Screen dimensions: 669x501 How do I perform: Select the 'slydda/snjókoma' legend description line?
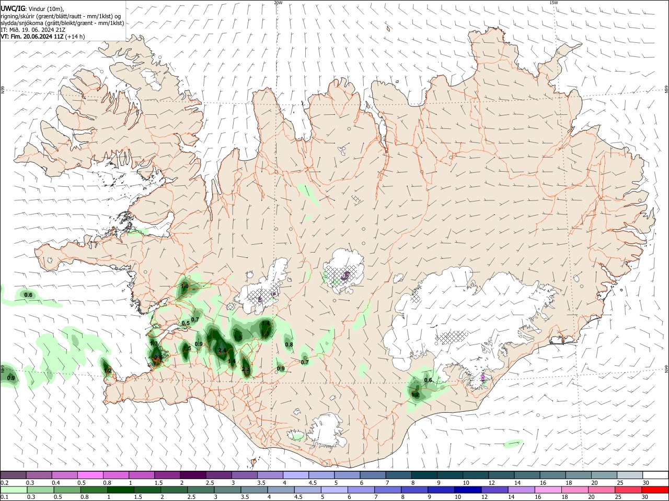pyautogui.click(x=62, y=23)
